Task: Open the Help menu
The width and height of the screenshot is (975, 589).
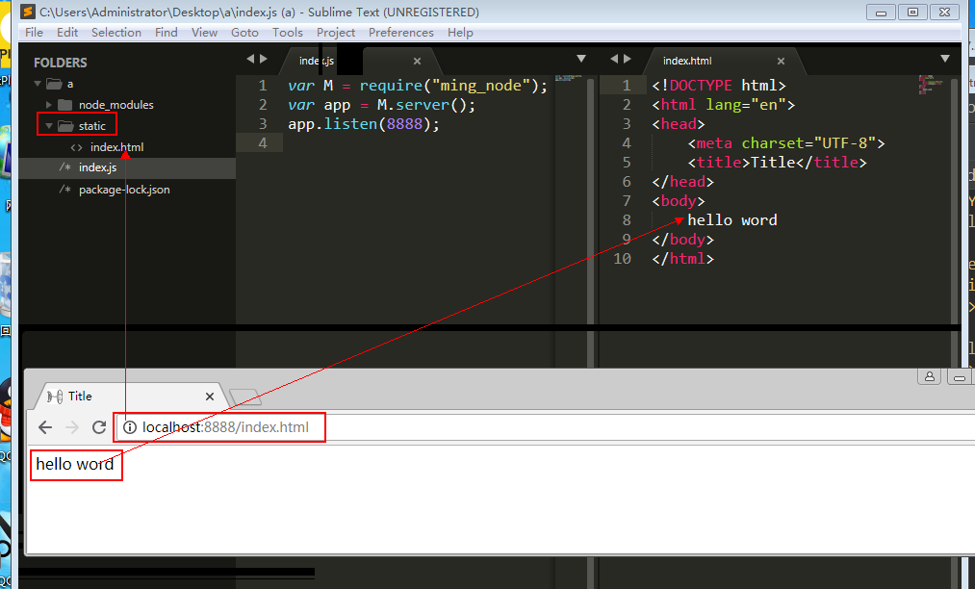Action: 460,33
